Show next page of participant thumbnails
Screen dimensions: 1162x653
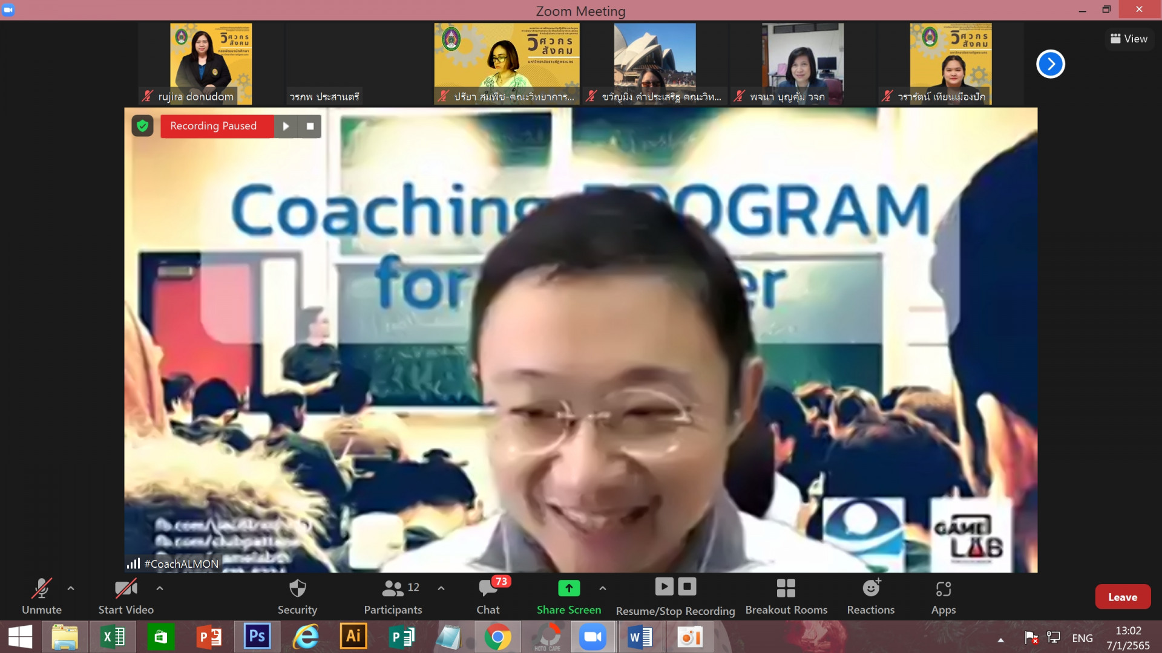coord(1050,64)
